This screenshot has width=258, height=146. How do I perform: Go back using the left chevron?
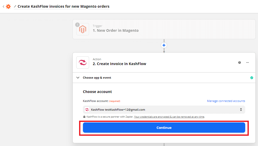pyautogui.click(x=3, y=6)
